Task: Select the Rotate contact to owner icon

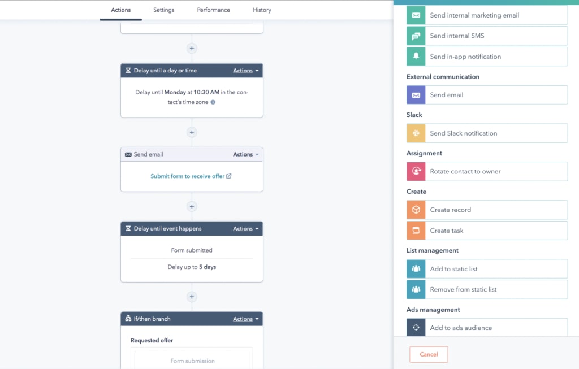Action: point(416,171)
